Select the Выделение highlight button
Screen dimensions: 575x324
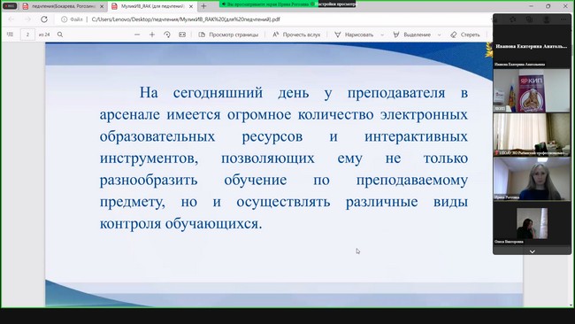[412, 35]
